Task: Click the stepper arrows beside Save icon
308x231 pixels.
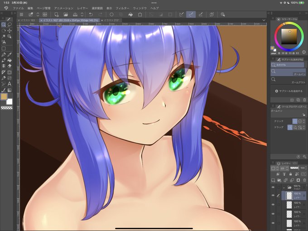Action: point(82,14)
